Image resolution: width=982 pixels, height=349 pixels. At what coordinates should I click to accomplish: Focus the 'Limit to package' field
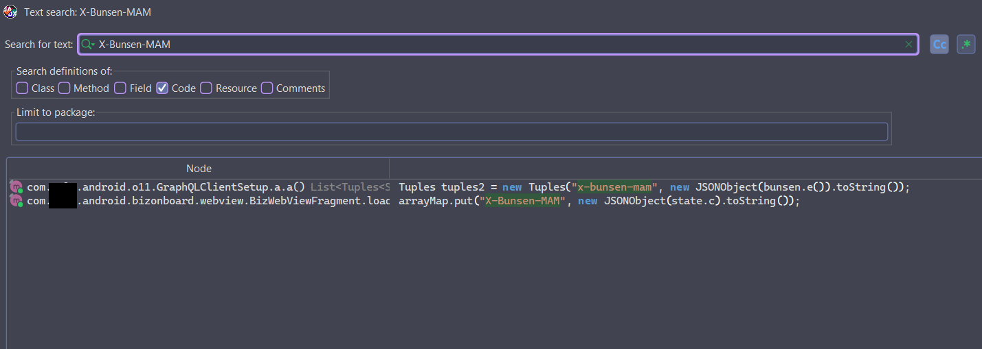tap(451, 132)
